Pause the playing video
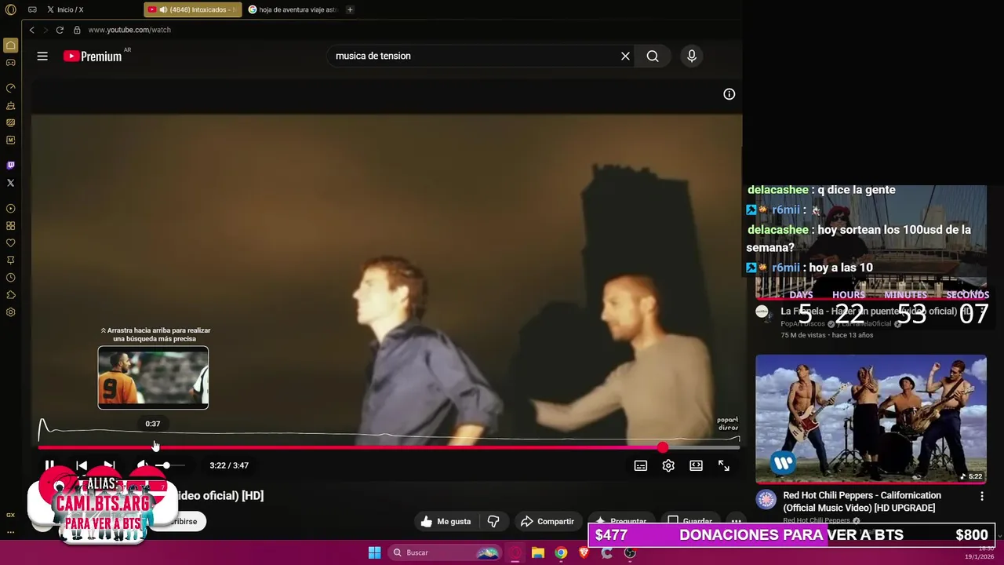 pos(49,465)
